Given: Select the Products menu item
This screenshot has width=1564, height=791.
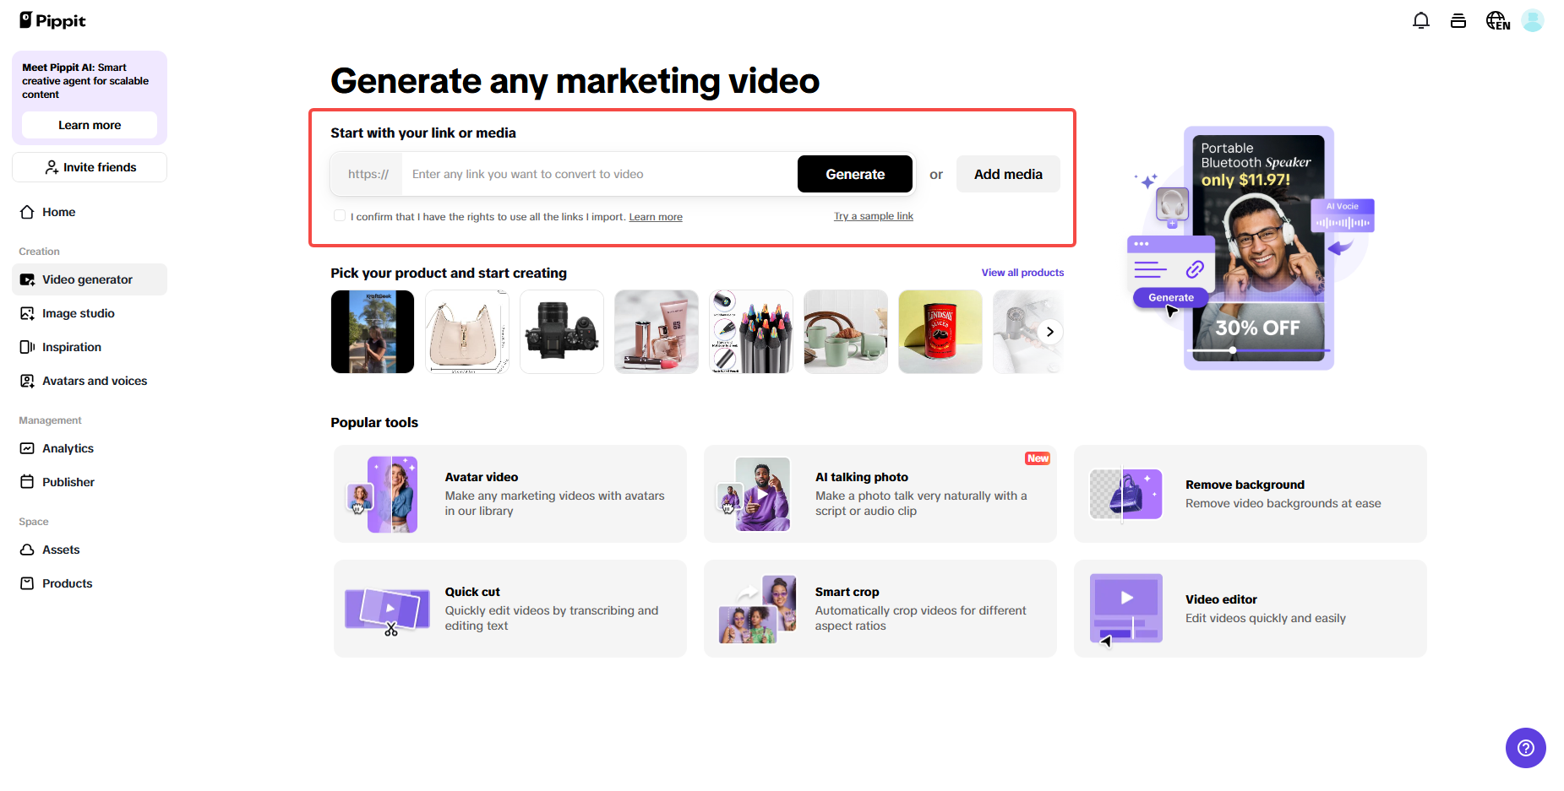Looking at the screenshot, I should pyautogui.click(x=67, y=582).
